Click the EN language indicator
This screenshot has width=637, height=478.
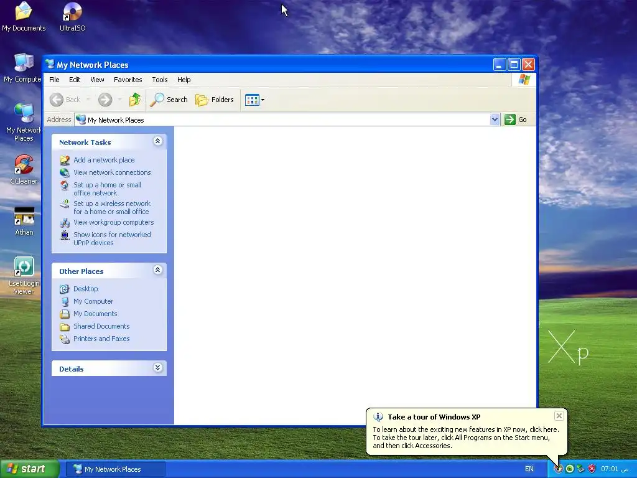(529, 469)
